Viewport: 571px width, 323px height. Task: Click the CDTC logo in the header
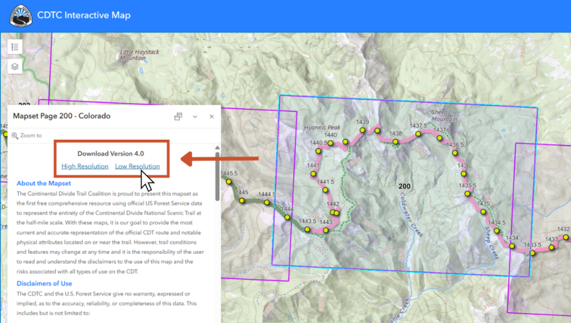pyautogui.click(x=21, y=16)
